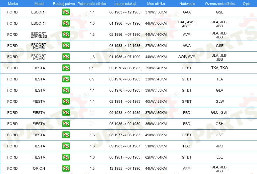Select the 02.1986 -> 07.1990 production years cell
Screen dimensions: 257x174
coord(125,34)
